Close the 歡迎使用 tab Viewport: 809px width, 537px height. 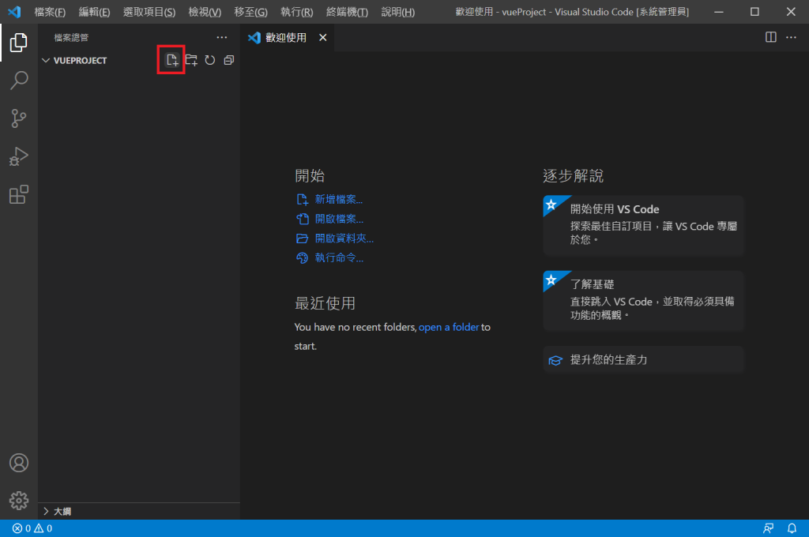[x=323, y=38]
